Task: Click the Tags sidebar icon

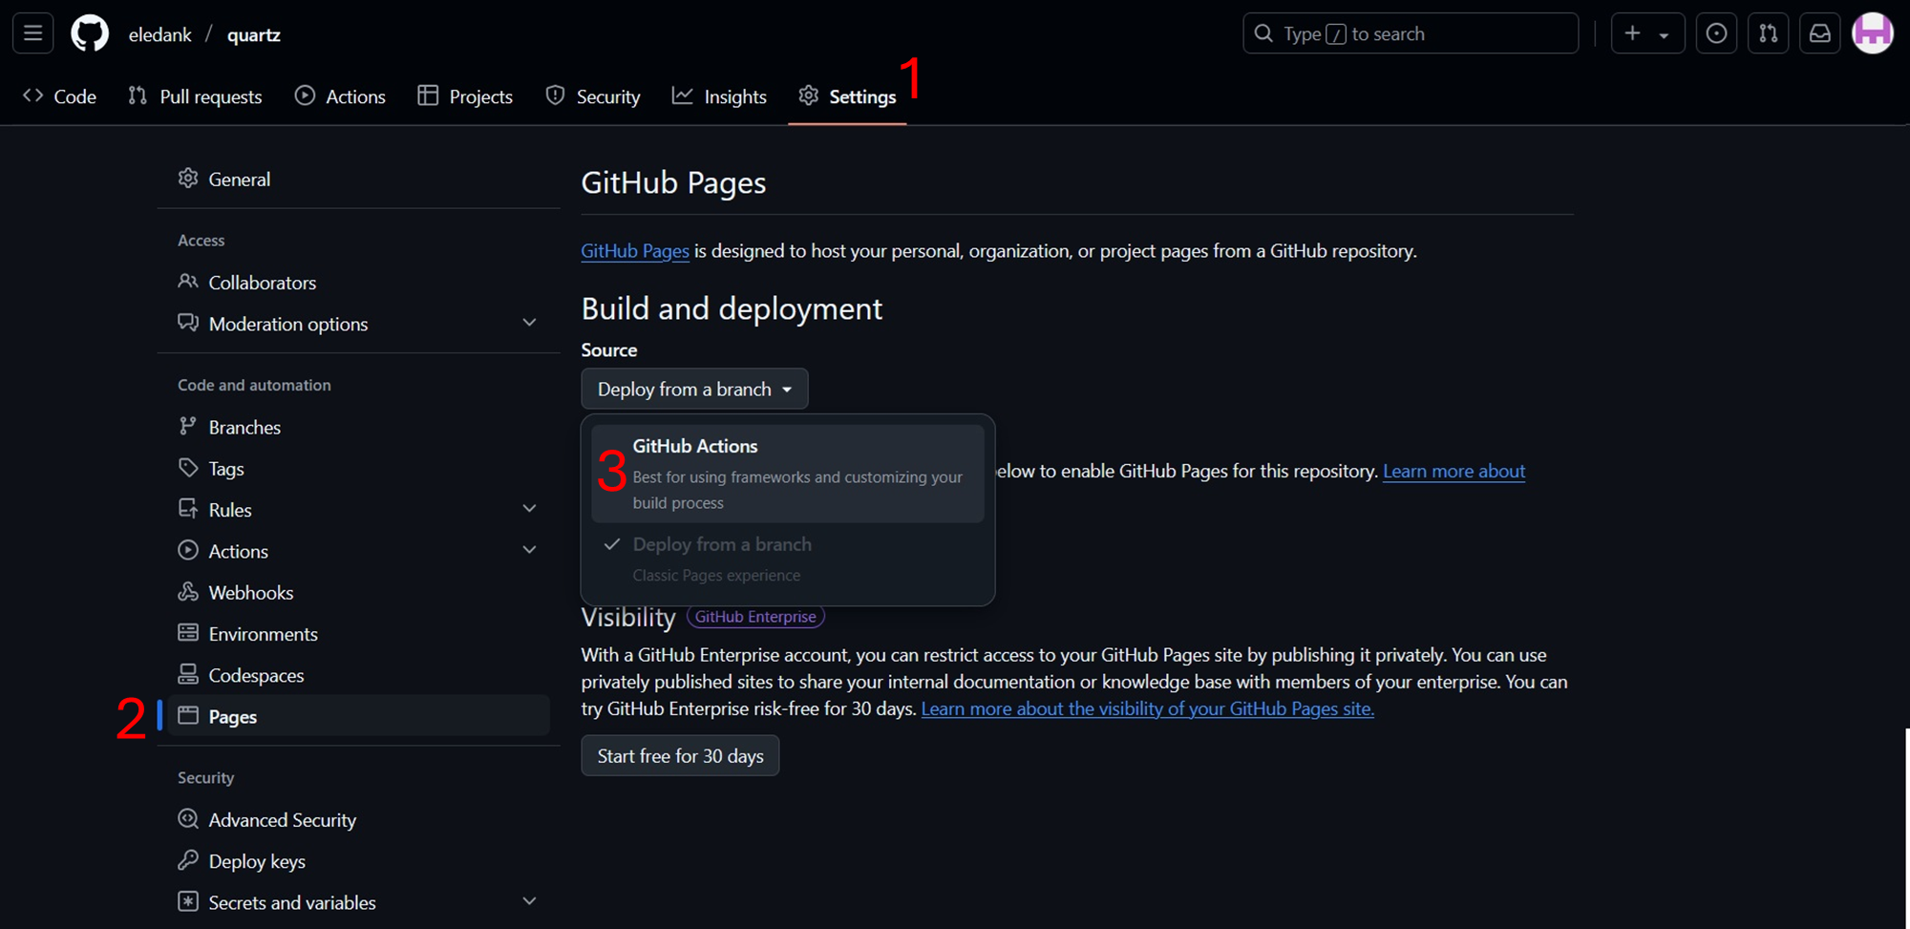Action: point(188,468)
